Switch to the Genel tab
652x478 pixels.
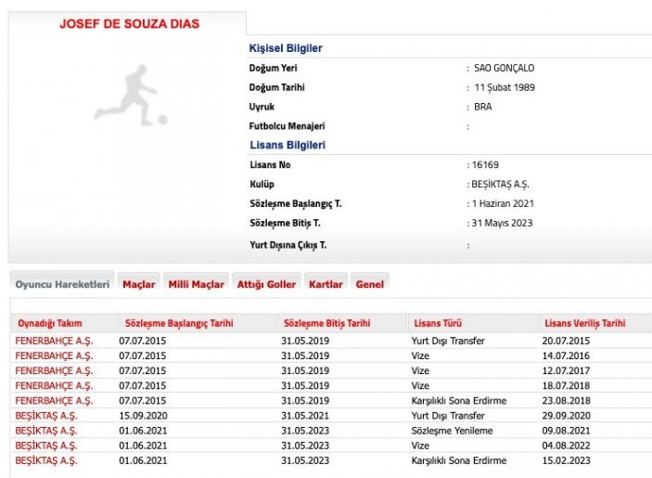(x=369, y=284)
